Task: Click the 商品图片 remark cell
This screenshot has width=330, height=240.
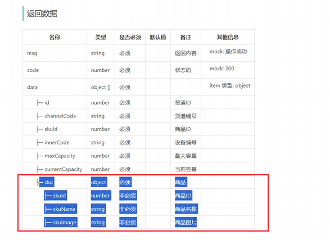Action: [x=186, y=223]
